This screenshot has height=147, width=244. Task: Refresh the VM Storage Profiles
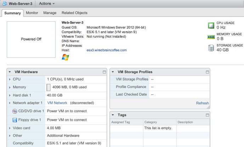[x=202, y=103]
